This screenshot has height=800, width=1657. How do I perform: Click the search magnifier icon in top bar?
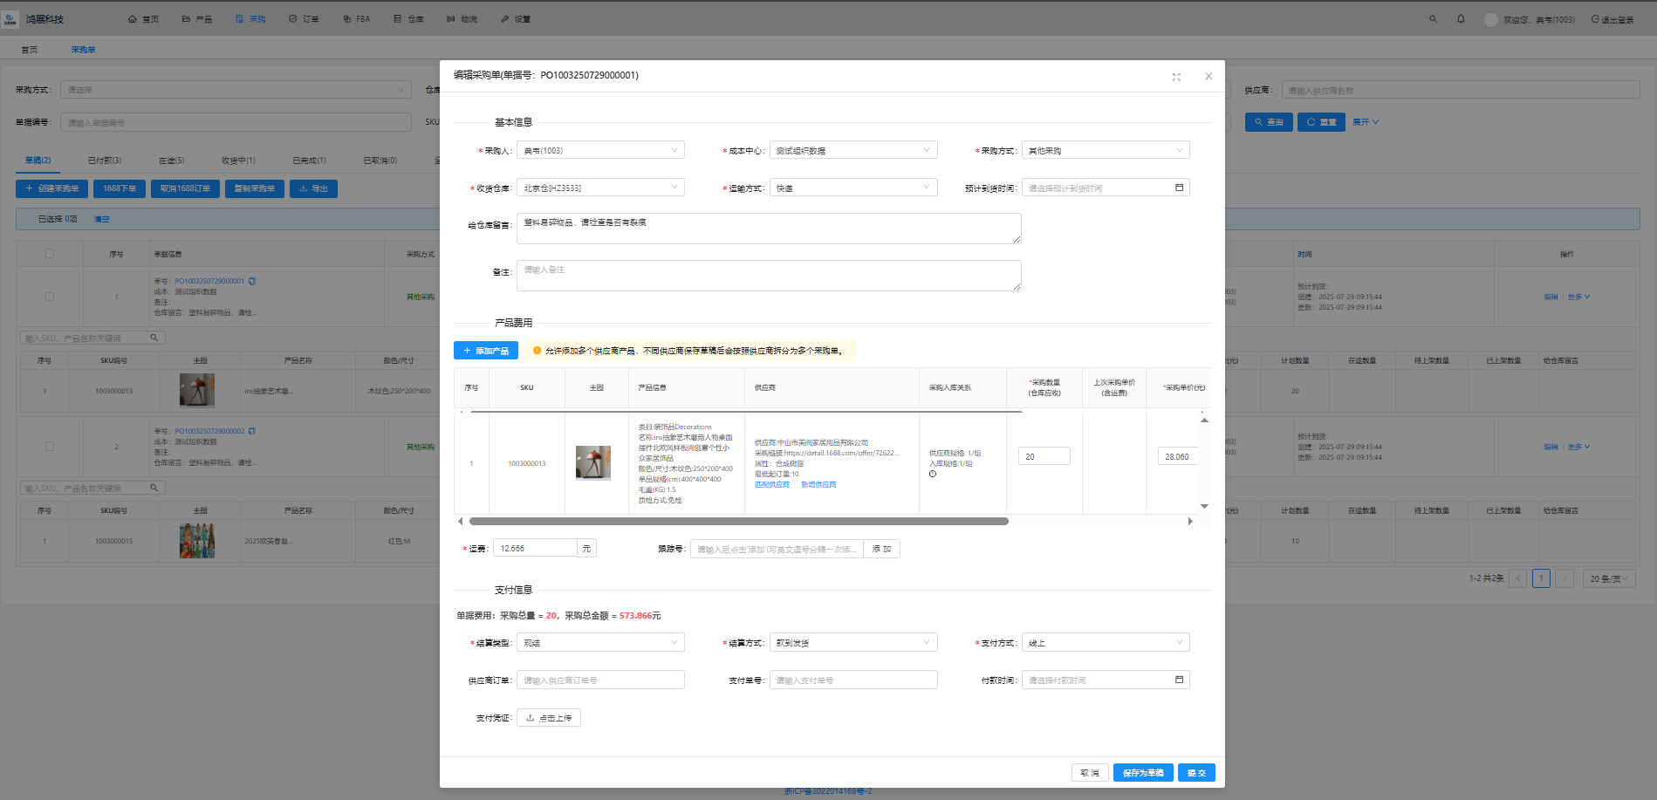click(1433, 19)
